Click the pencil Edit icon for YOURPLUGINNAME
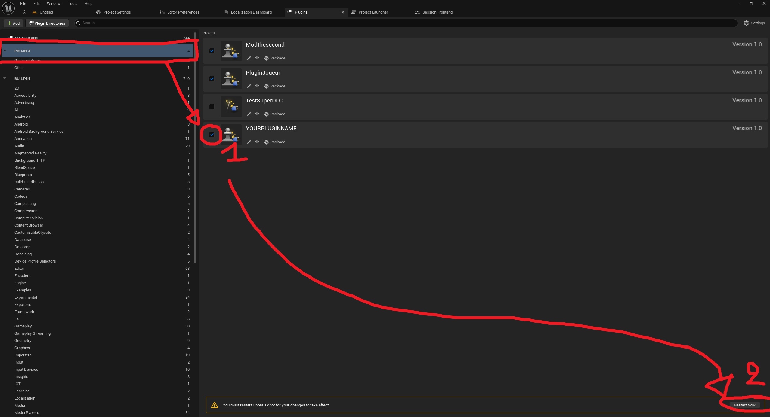Image resolution: width=770 pixels, height=417 pixels. pyautogui.click(x=249, y=142)
